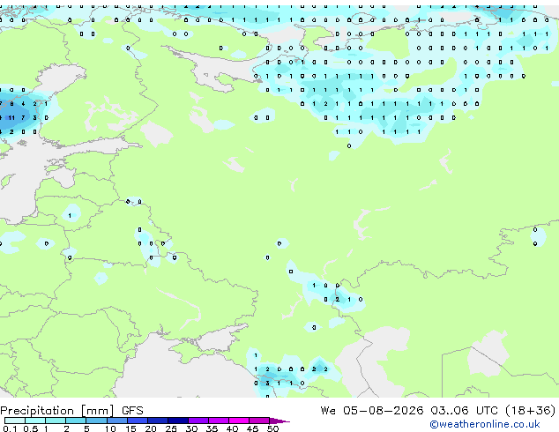559x432 pixels.
Task: Select legend swatch between 5 and 10 mm
Action: tap(96, 421)
